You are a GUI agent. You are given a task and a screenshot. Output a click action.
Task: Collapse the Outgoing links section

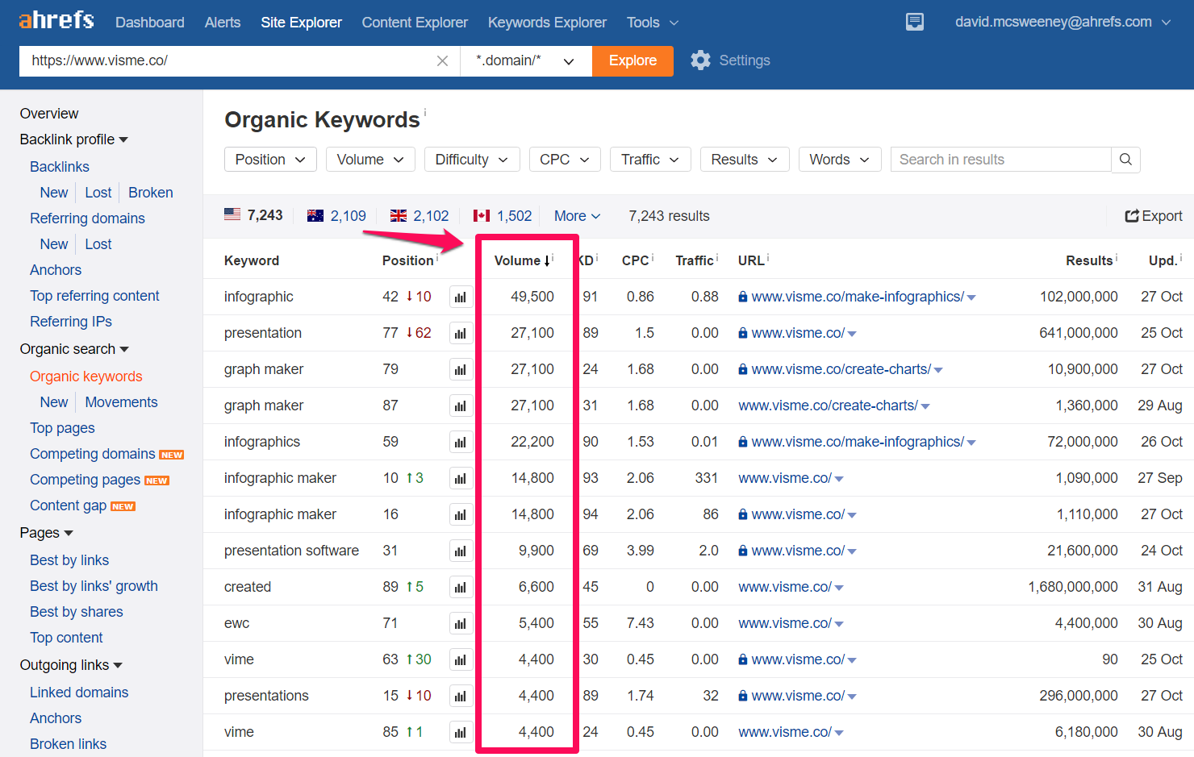pyautogui.click(x=71, y=665)
